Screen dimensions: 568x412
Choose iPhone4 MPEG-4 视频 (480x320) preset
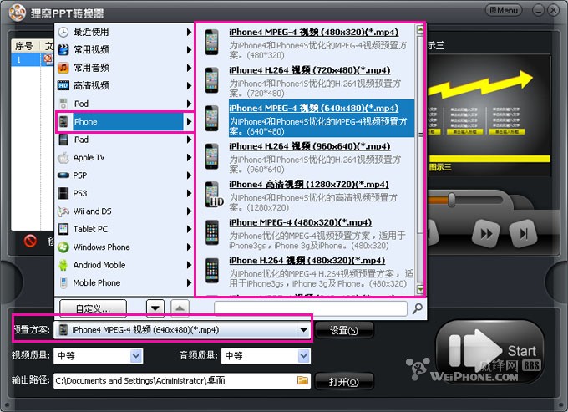coord(307,43)
